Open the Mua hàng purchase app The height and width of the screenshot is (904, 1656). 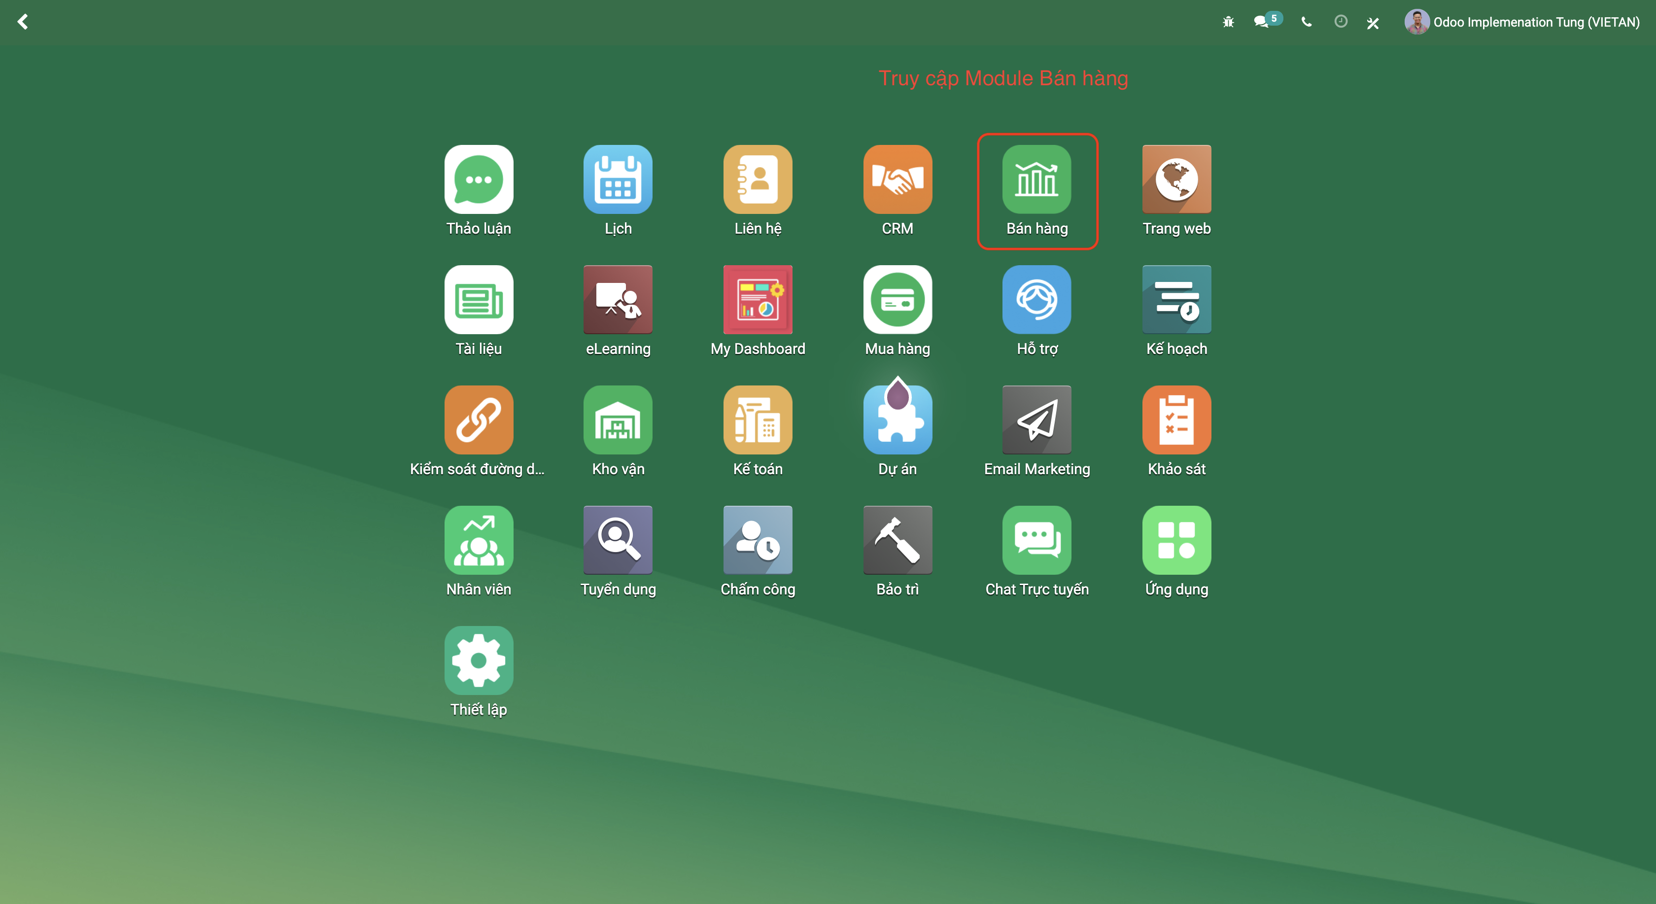tap(897, 300)
